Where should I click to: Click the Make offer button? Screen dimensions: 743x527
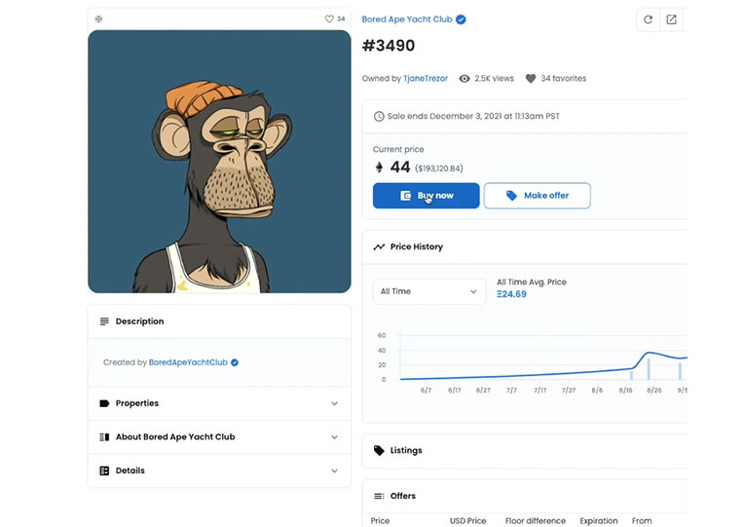[538, 196]
